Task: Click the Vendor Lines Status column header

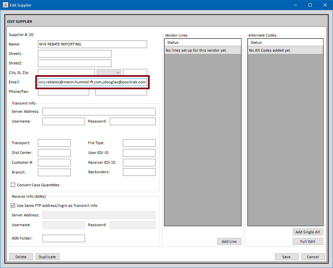Action: [203, 42]
